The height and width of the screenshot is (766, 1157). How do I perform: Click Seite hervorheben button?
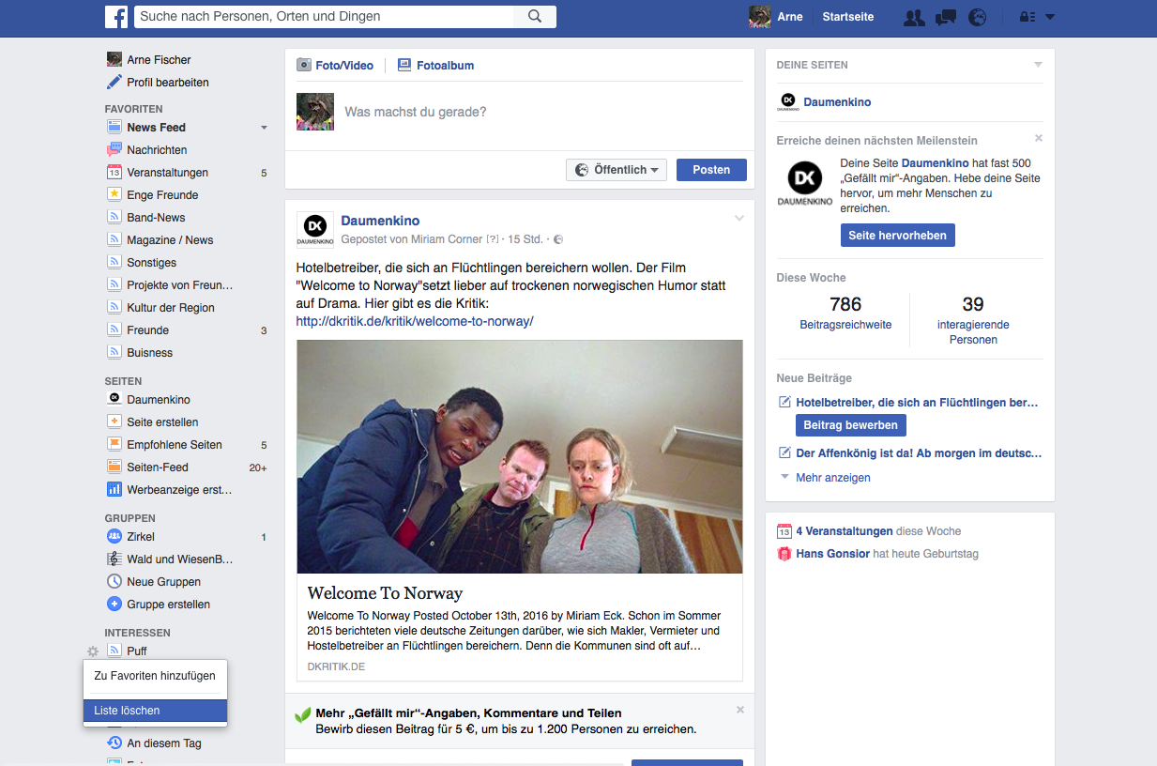898,236
